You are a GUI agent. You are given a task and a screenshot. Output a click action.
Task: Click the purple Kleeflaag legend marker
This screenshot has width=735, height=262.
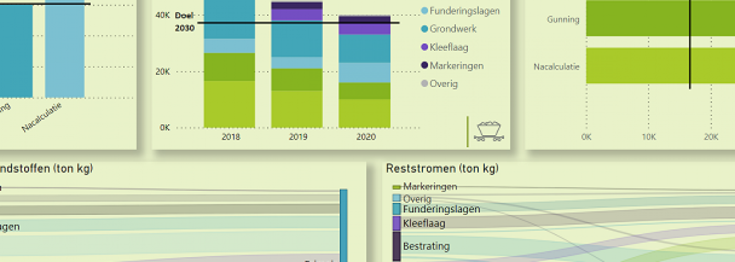424,47
